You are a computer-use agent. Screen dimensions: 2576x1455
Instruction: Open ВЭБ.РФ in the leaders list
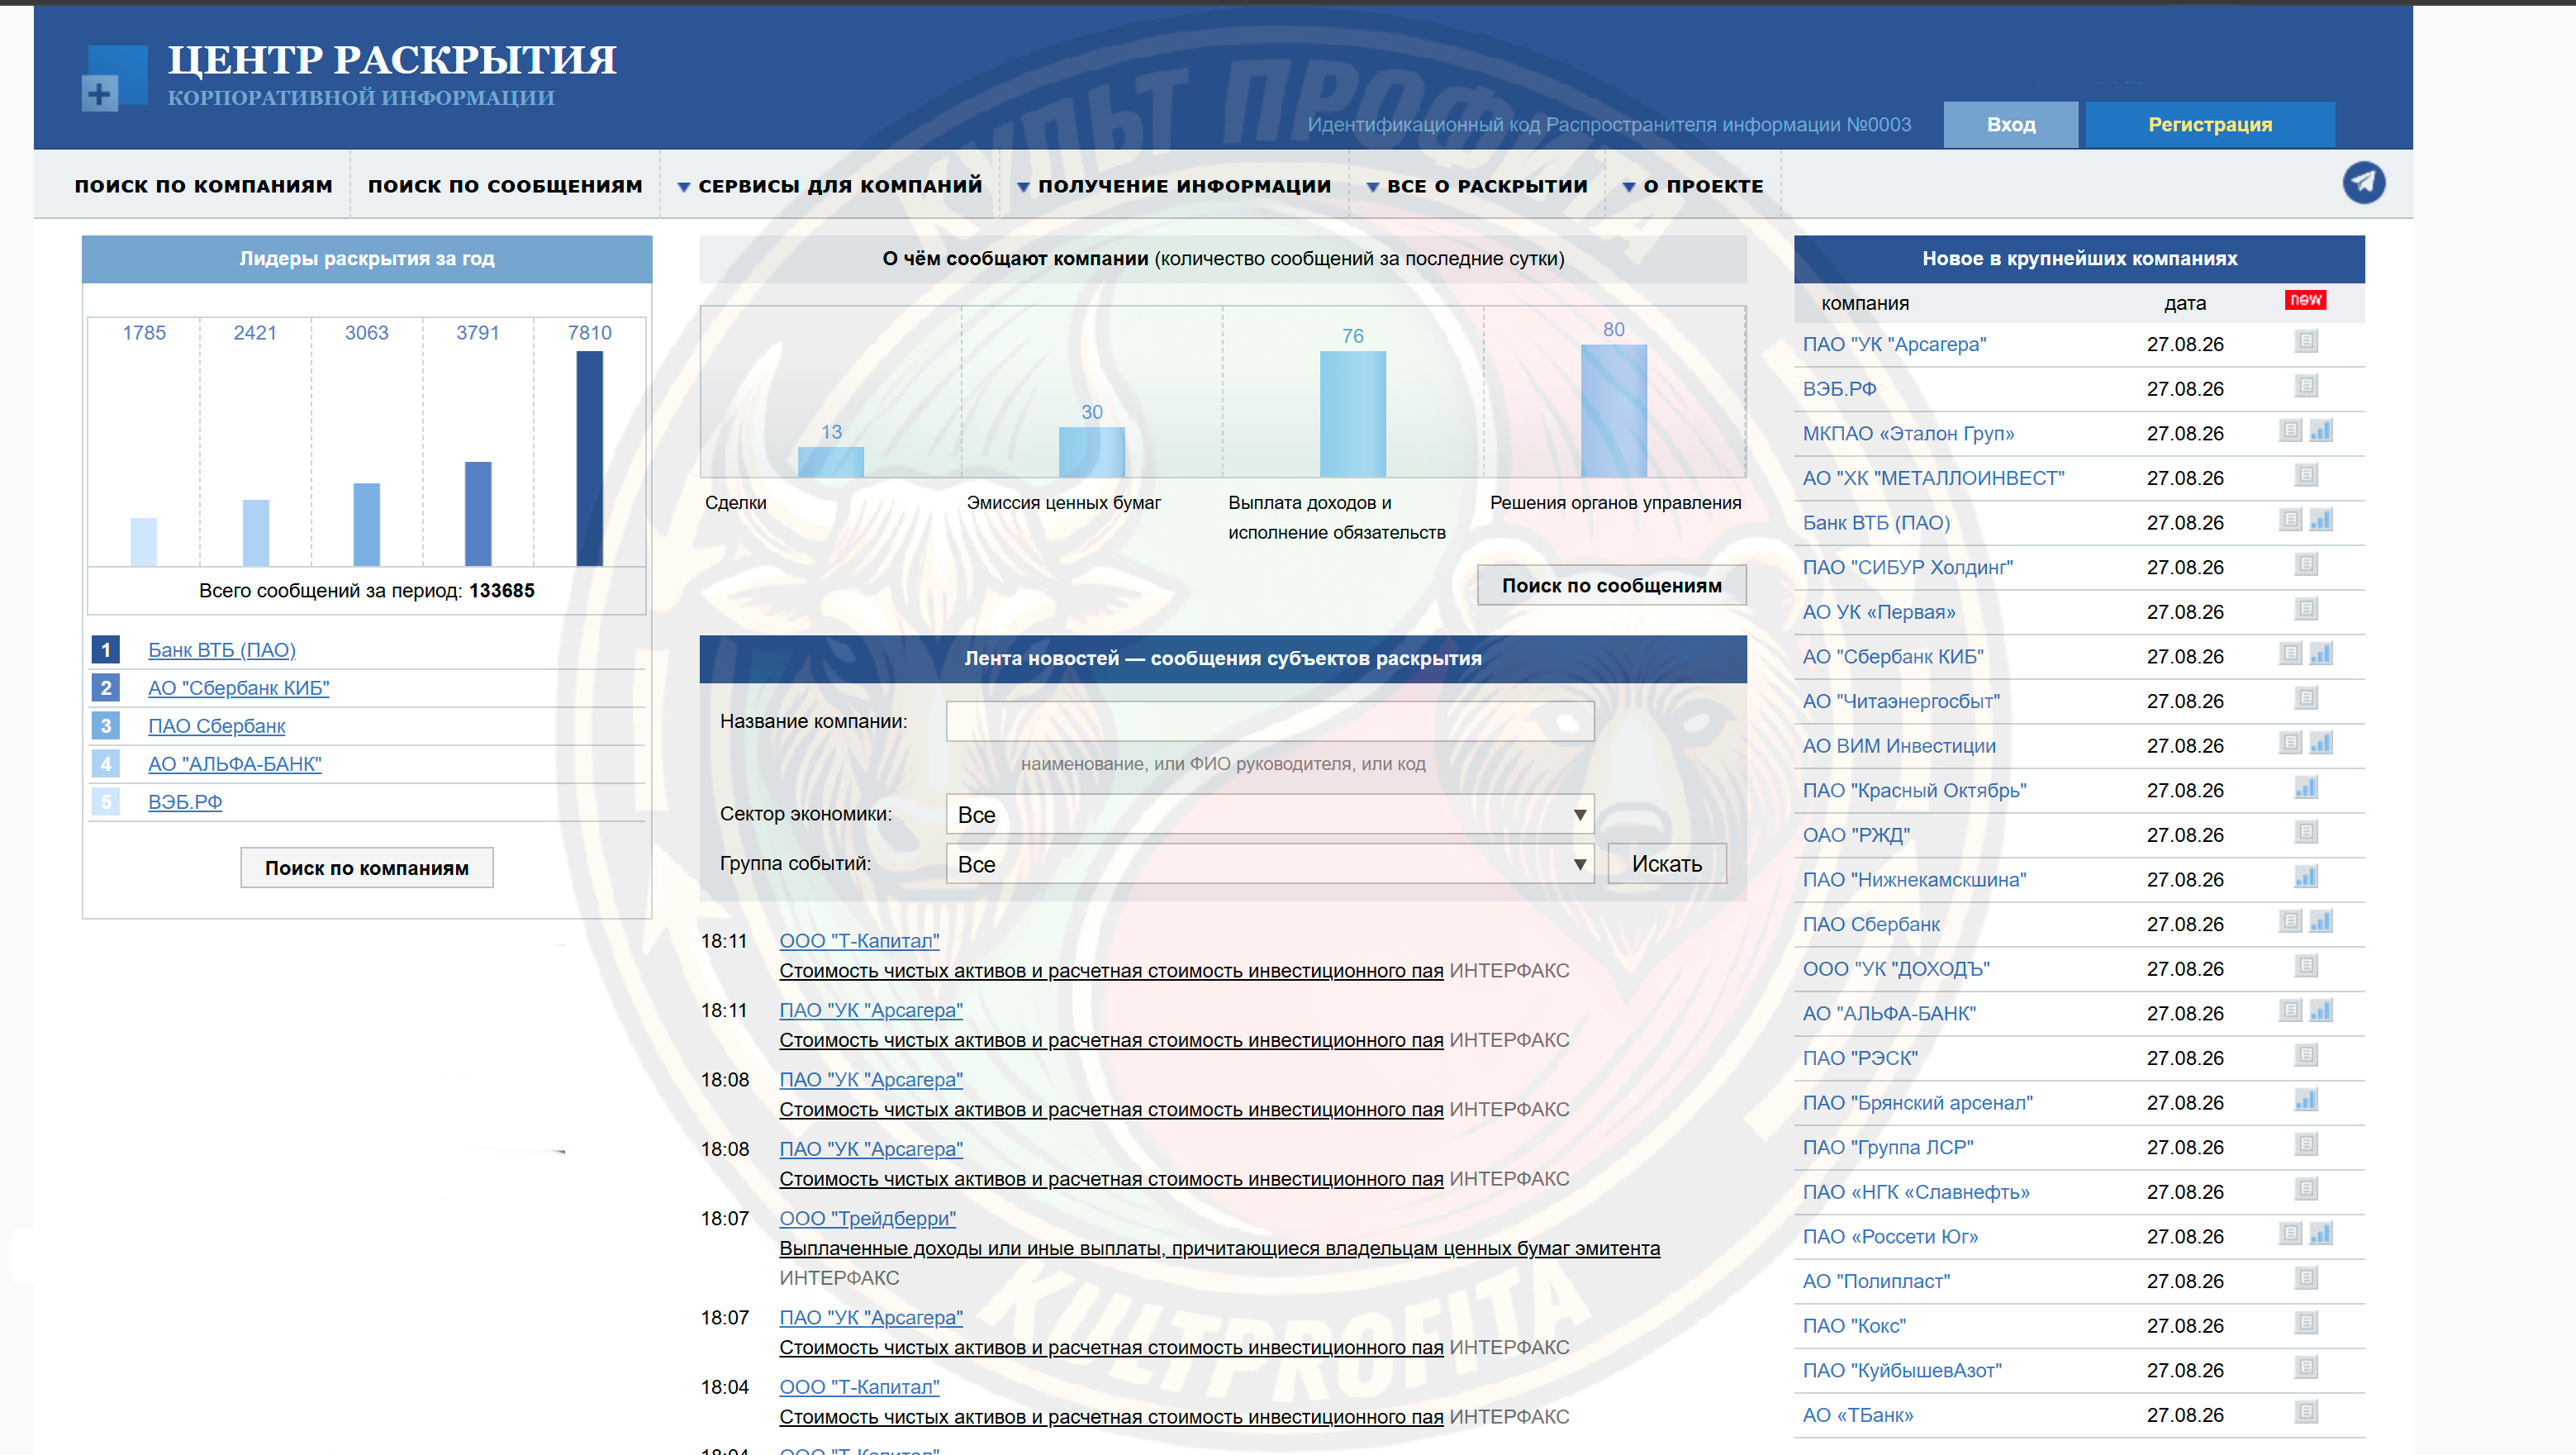point(185,802)
